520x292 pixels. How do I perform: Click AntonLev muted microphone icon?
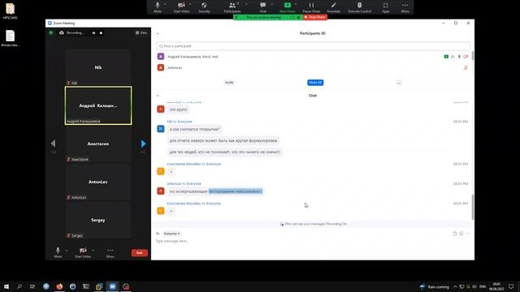click(466, 67)
